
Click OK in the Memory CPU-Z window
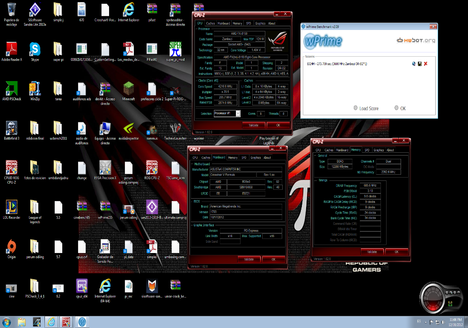click(x=397, y=252)
